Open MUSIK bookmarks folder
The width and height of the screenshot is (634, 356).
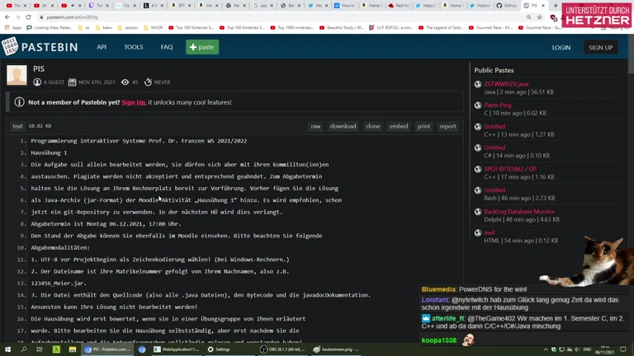pos(154,27)
